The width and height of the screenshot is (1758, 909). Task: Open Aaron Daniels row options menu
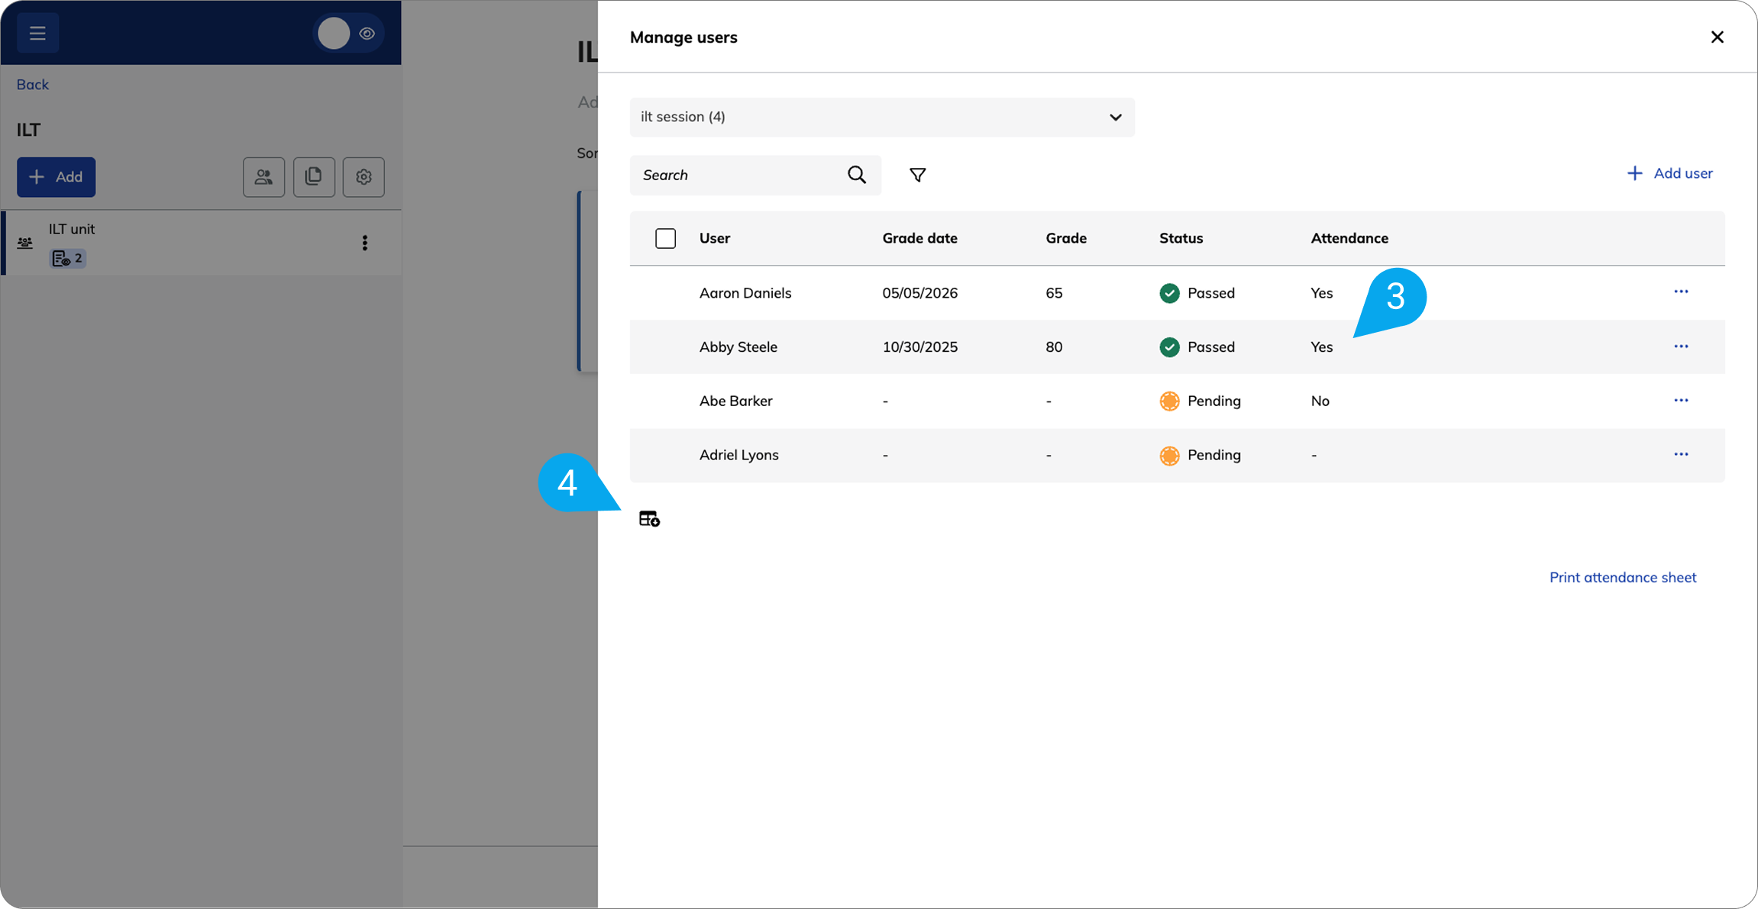[x=1681, y=292]
